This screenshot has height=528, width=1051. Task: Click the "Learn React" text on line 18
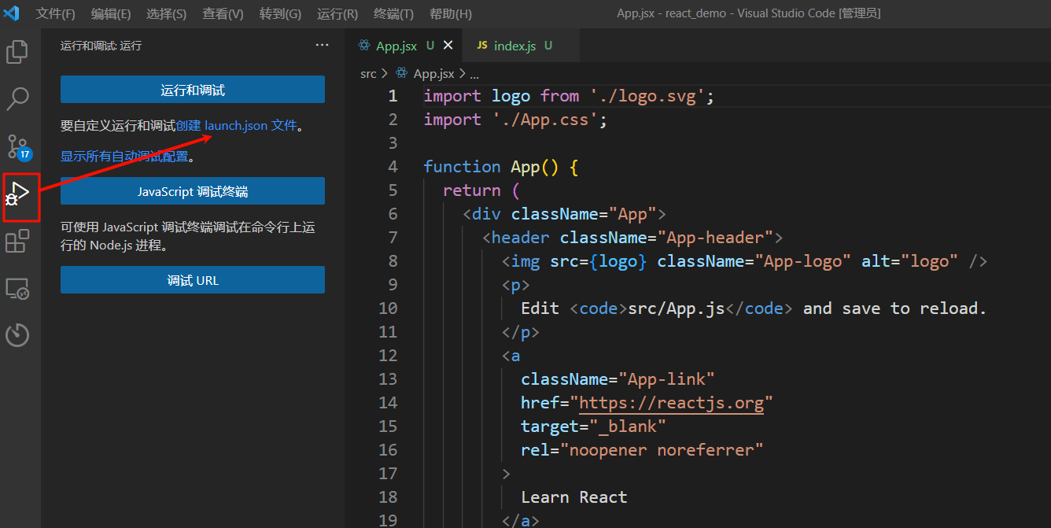point(574,497)
